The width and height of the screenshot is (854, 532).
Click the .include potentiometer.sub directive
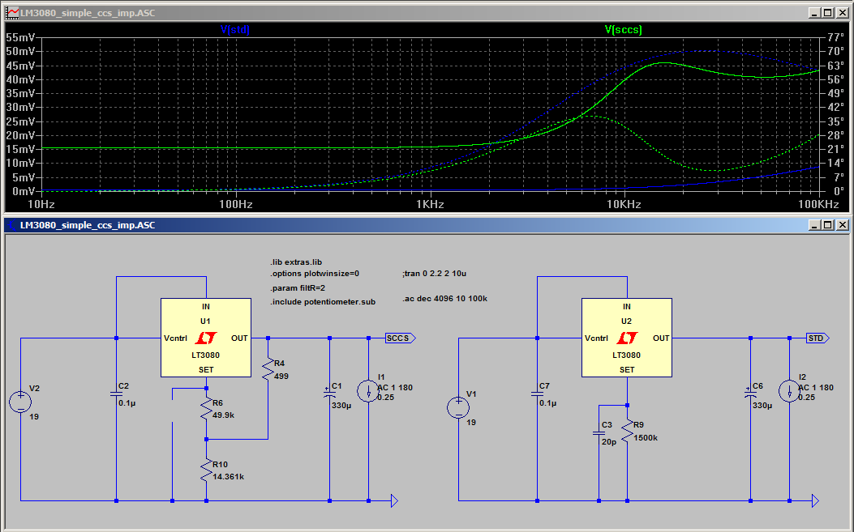[323, 302]
